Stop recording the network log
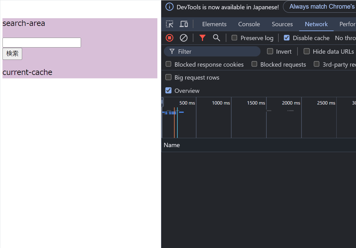356x248 pixels. (x=169, y=38)
